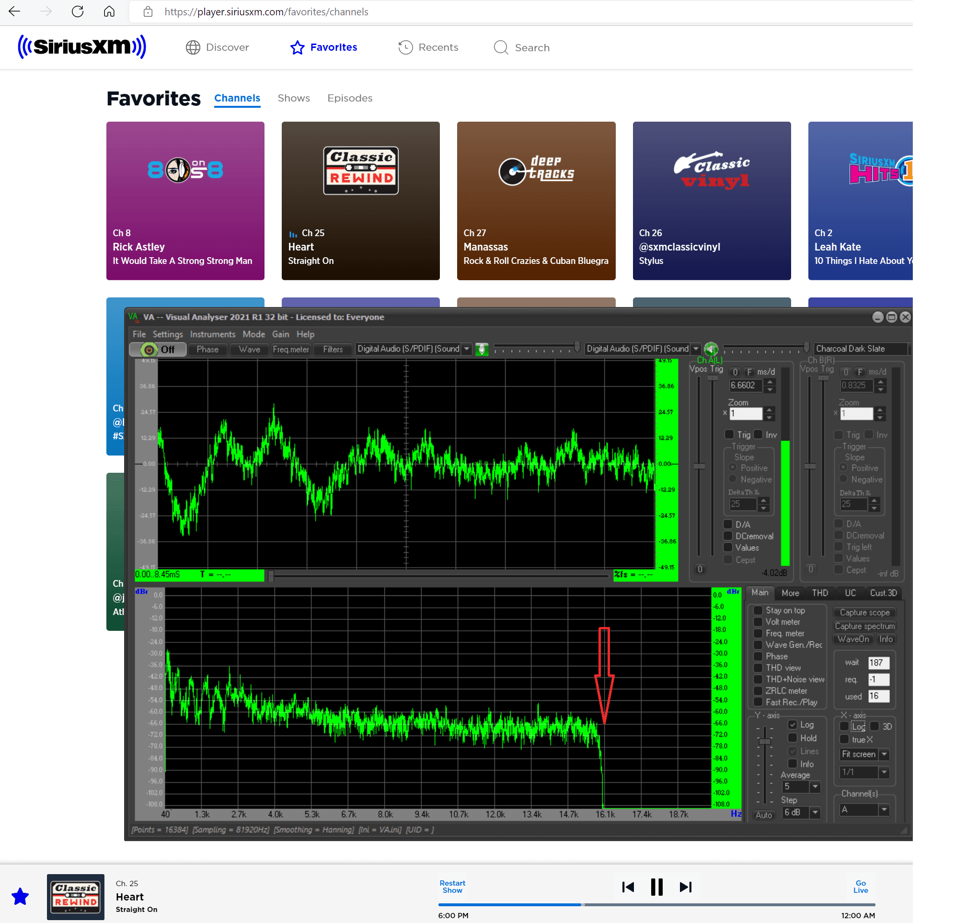Click the ms/d value field 6.6602
966x923 pixels.
746,385
